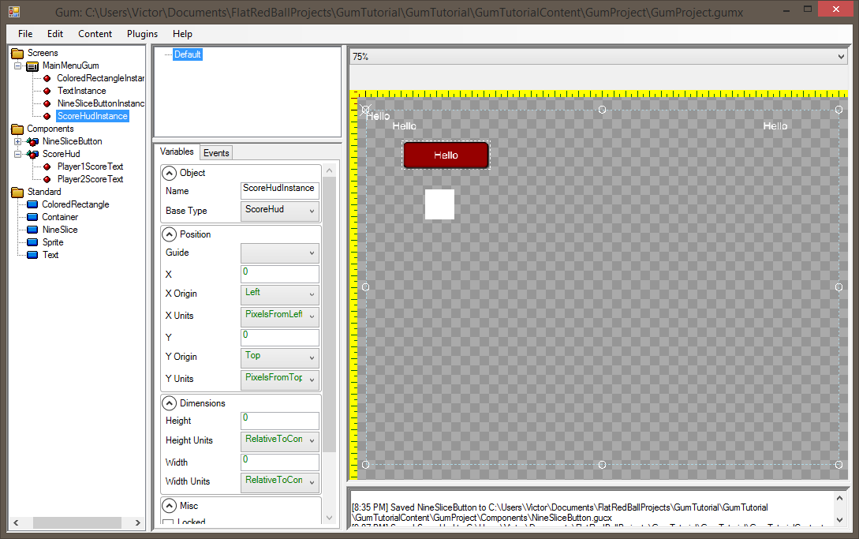
Task: Click the NineSliceButton component icon
Action: [32, 141]
